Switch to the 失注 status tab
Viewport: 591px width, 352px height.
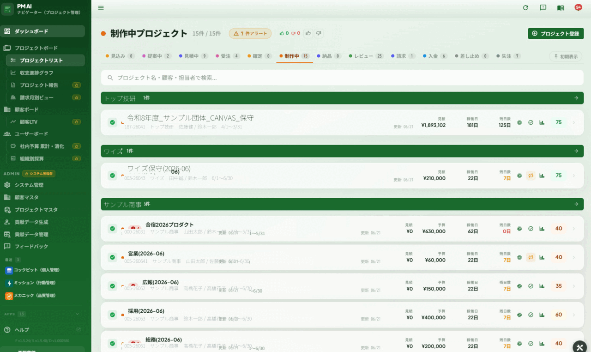pos(508,56)
